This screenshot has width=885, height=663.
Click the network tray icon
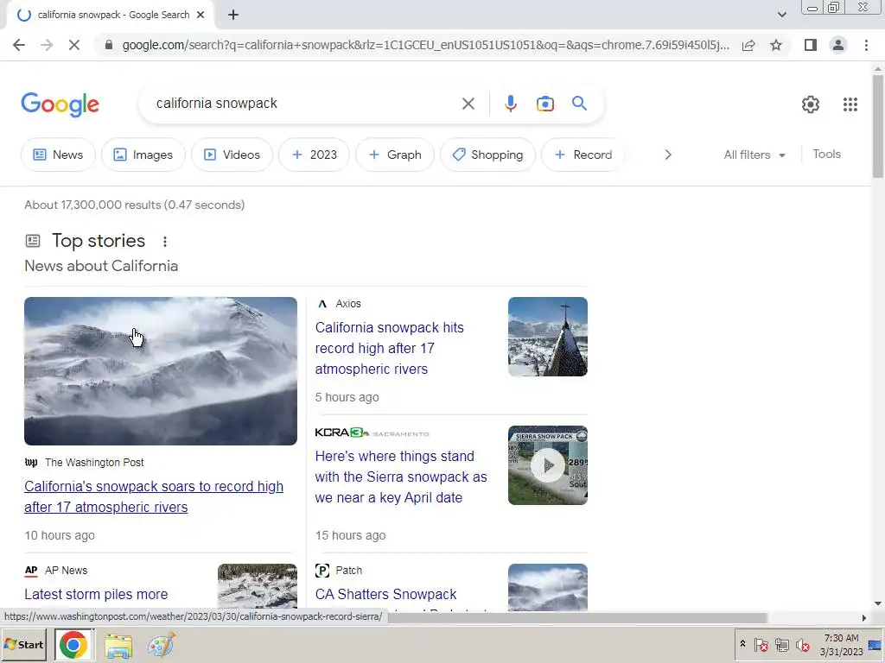click(x=781, y=644)
